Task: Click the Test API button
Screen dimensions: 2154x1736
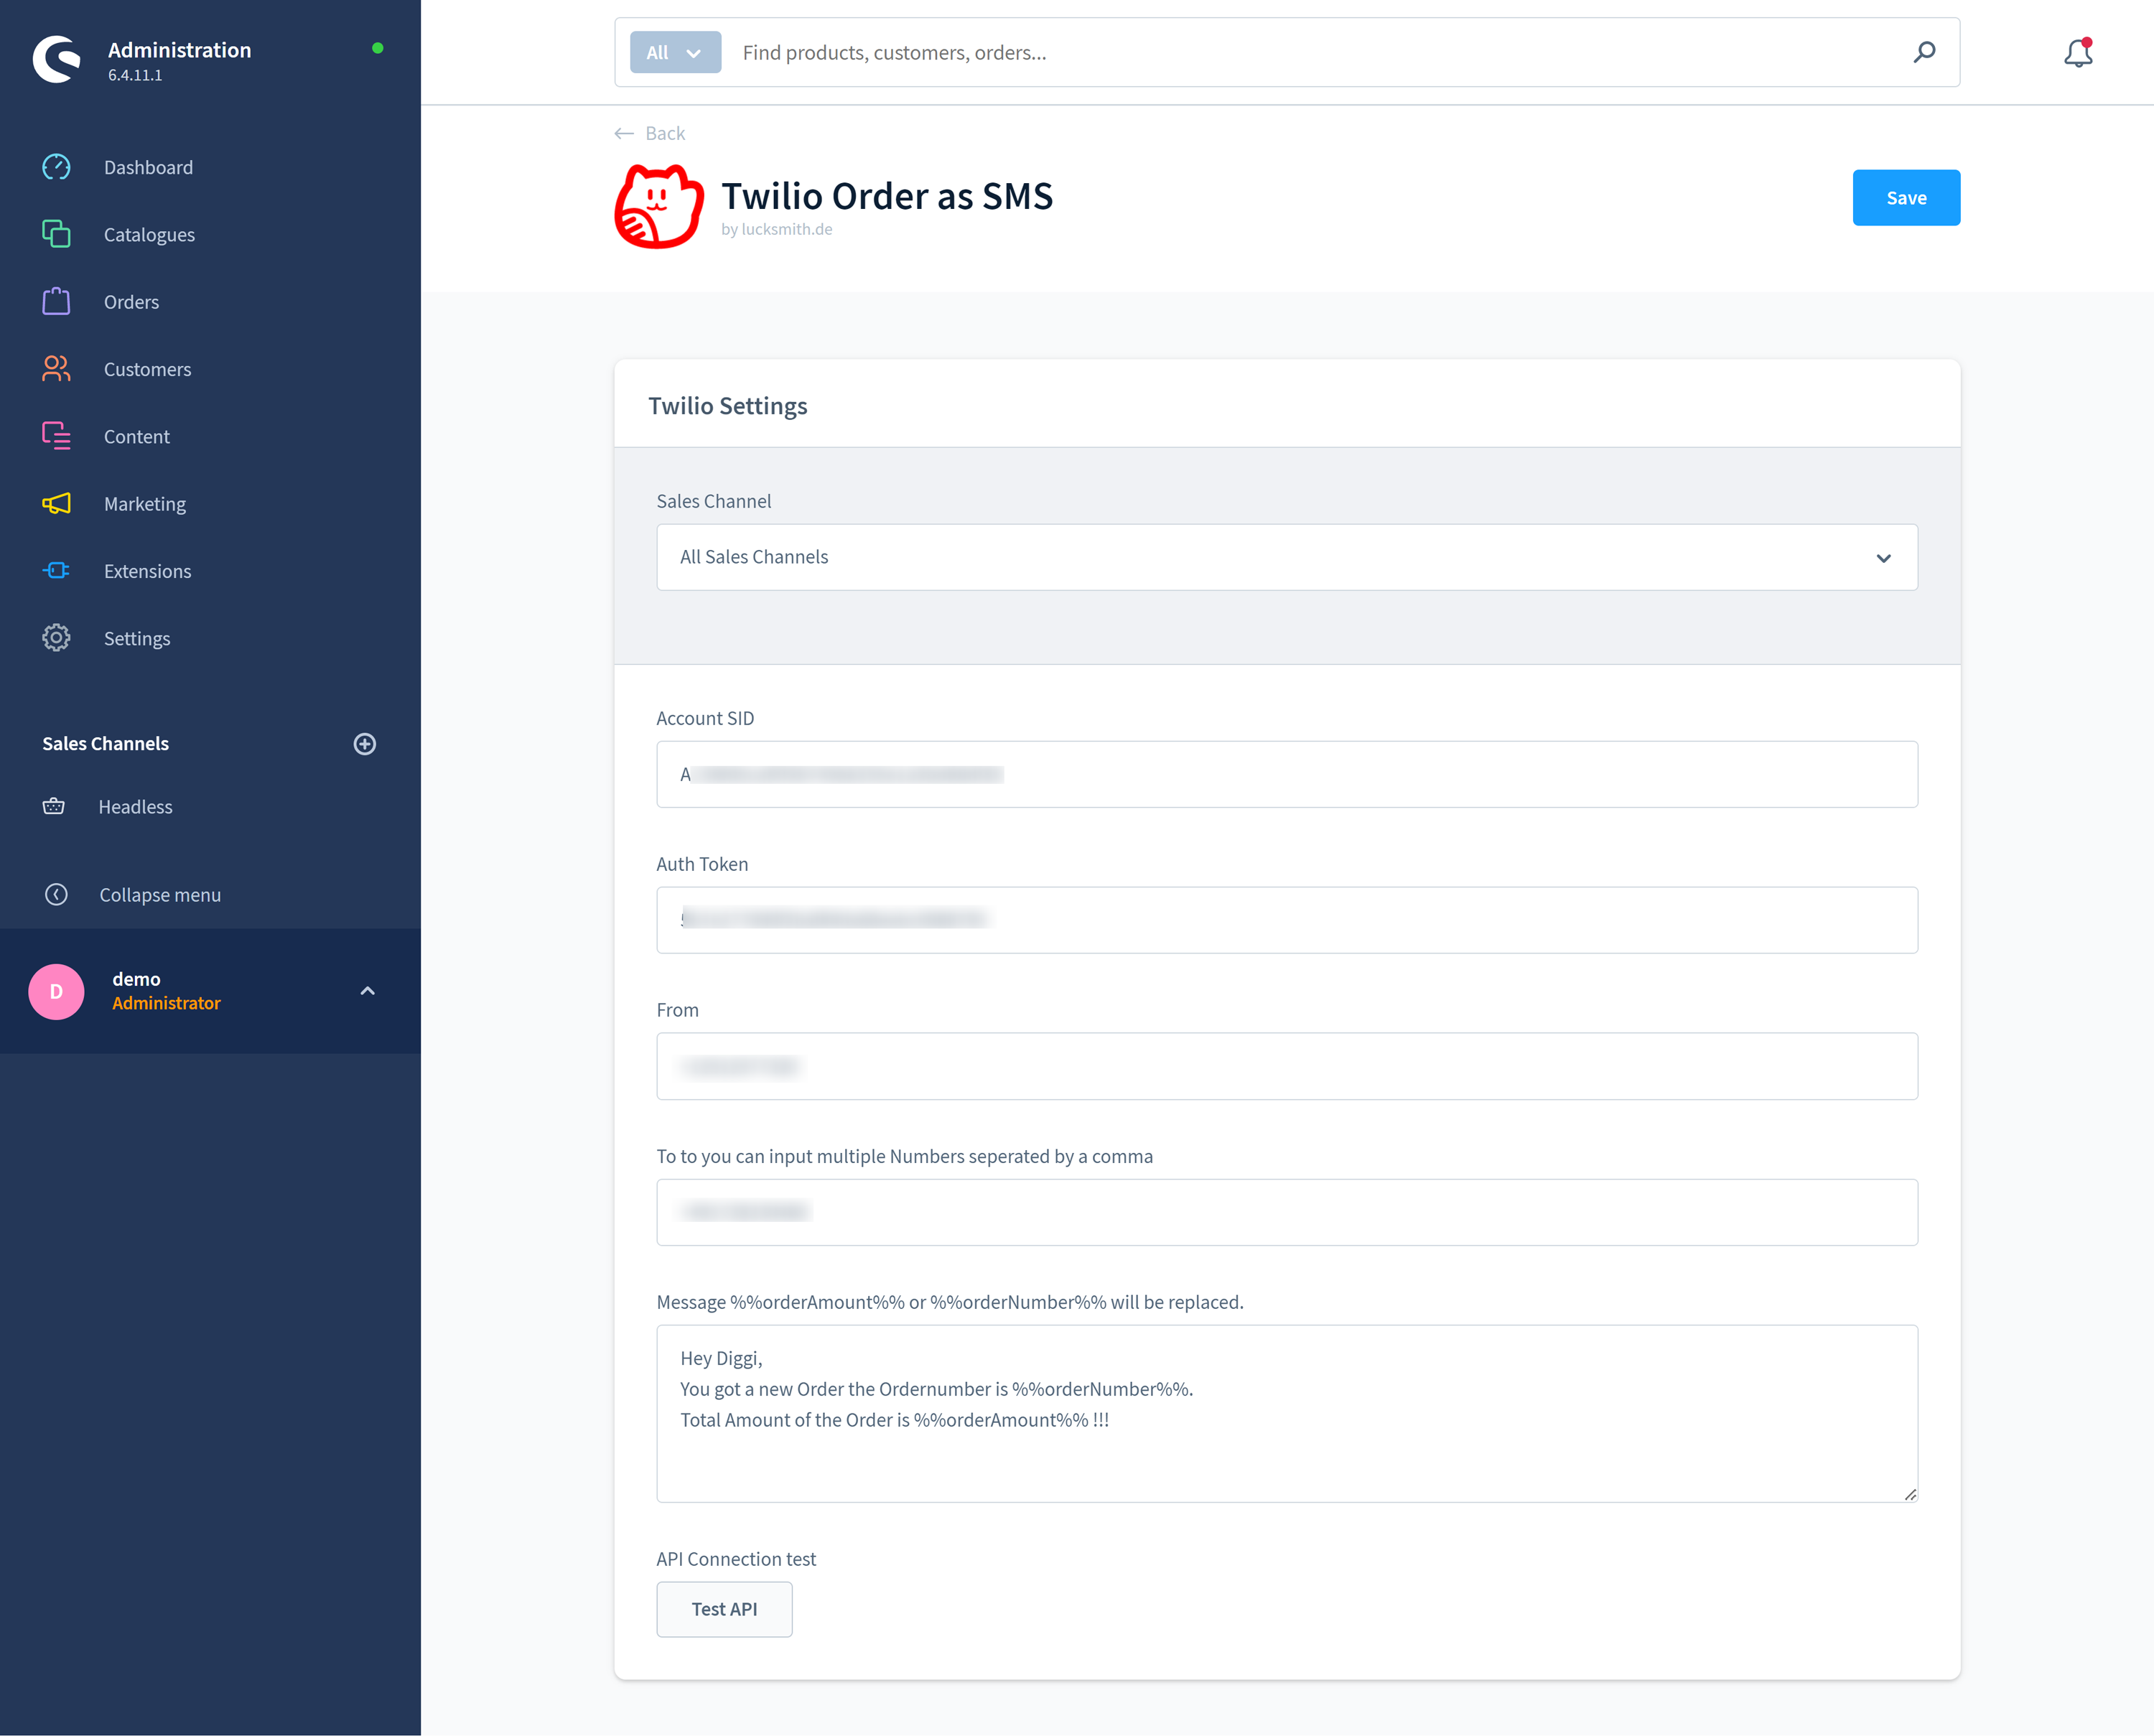Action: coord(724,1608)
